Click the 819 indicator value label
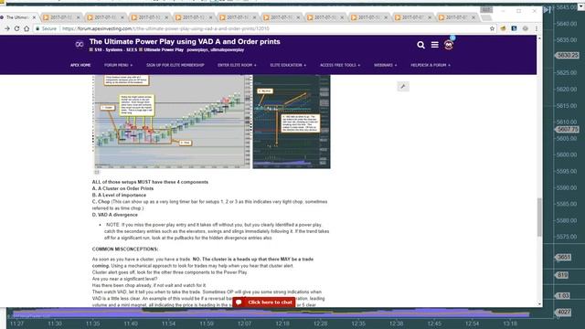Viewport: 585px width, 329px height. pos(562,275)
